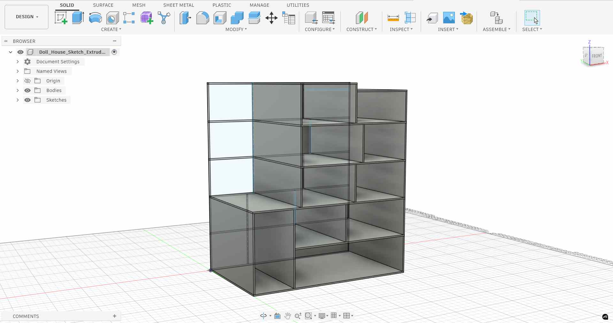Screen dimensions: 613x323
Task: Select the Create Sketch tool
Action: coord(61,18)
